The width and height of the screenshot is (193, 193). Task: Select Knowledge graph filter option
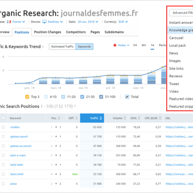point(180,30)
